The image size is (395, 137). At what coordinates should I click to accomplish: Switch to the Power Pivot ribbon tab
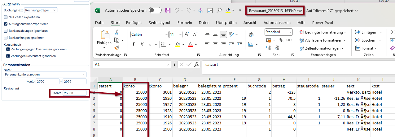(x=323, y=22)
